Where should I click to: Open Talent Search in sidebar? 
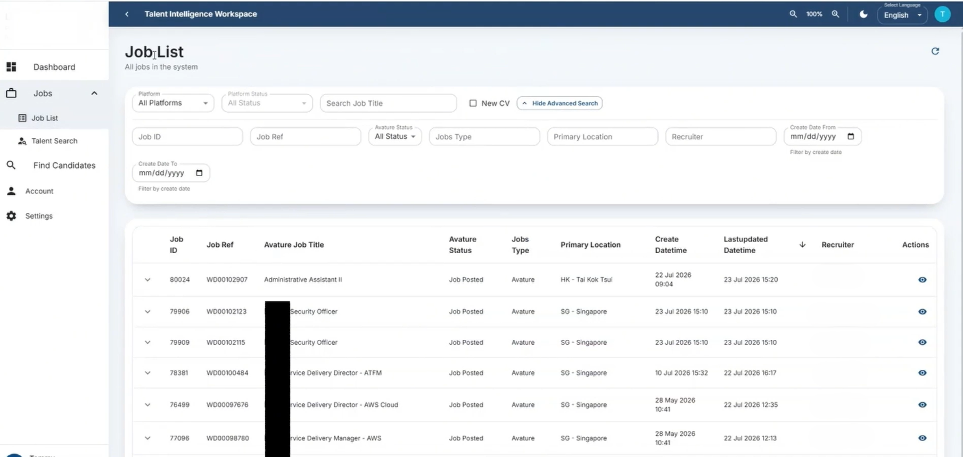(x=54, y=141)
